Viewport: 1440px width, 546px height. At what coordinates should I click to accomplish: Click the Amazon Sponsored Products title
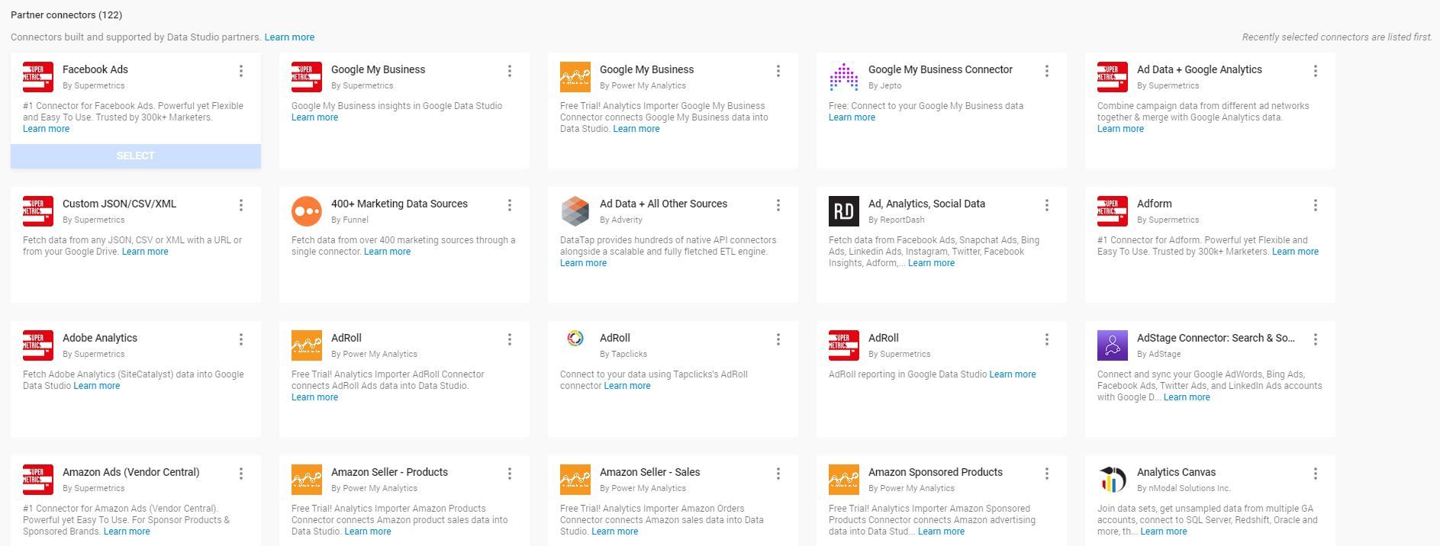936,472
